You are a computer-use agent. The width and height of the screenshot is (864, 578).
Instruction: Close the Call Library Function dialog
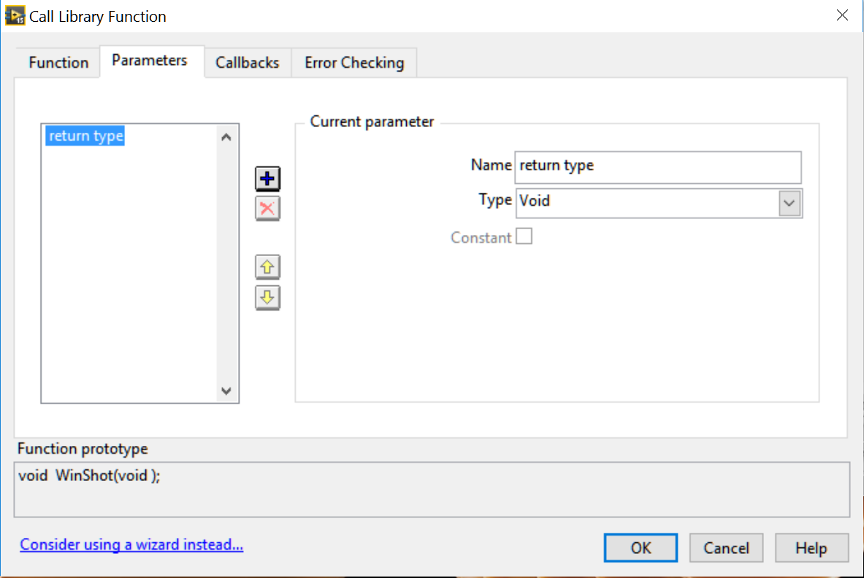(x=842, y=15)
